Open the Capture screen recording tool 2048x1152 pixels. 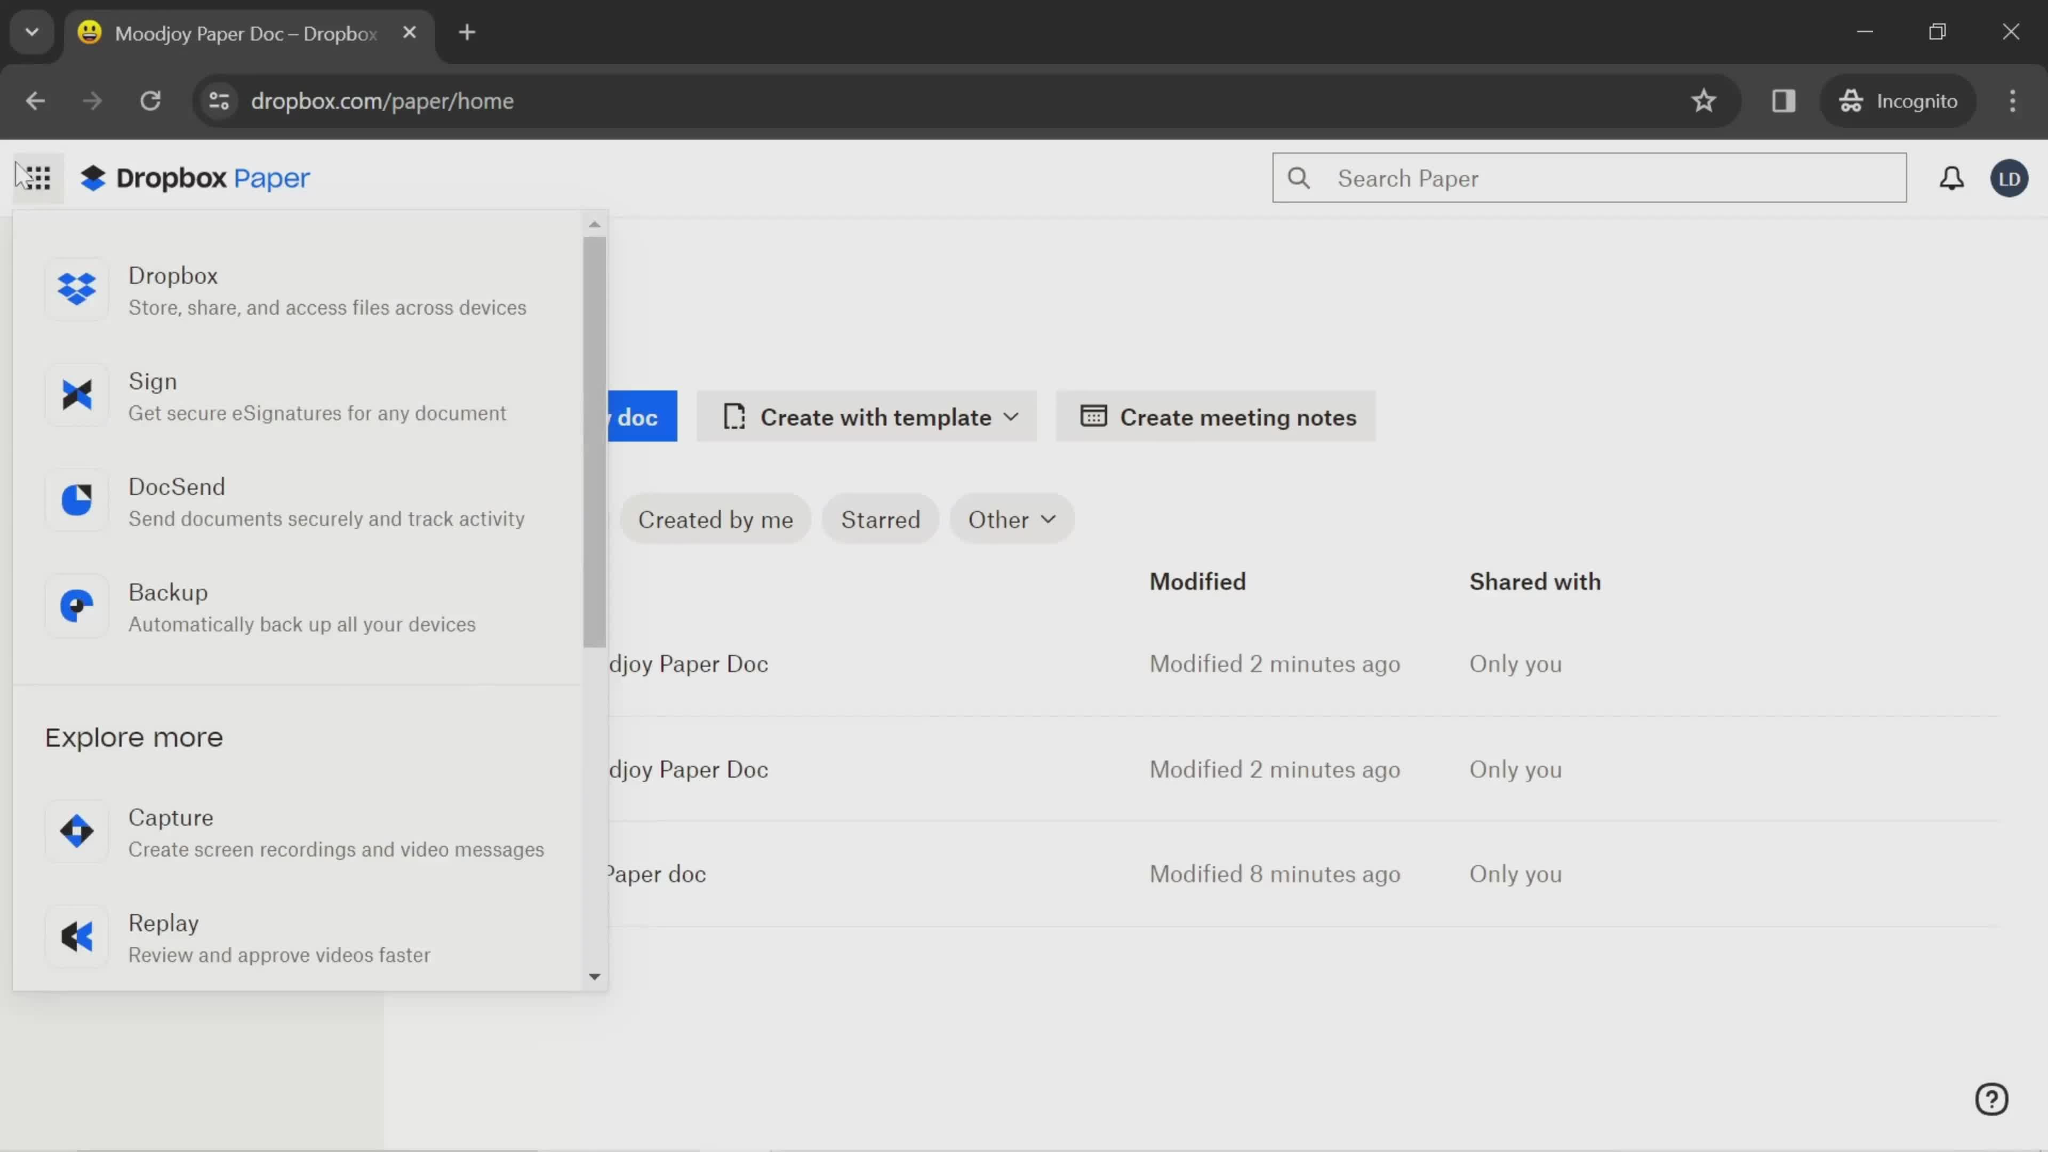click(x=169, y=817)
